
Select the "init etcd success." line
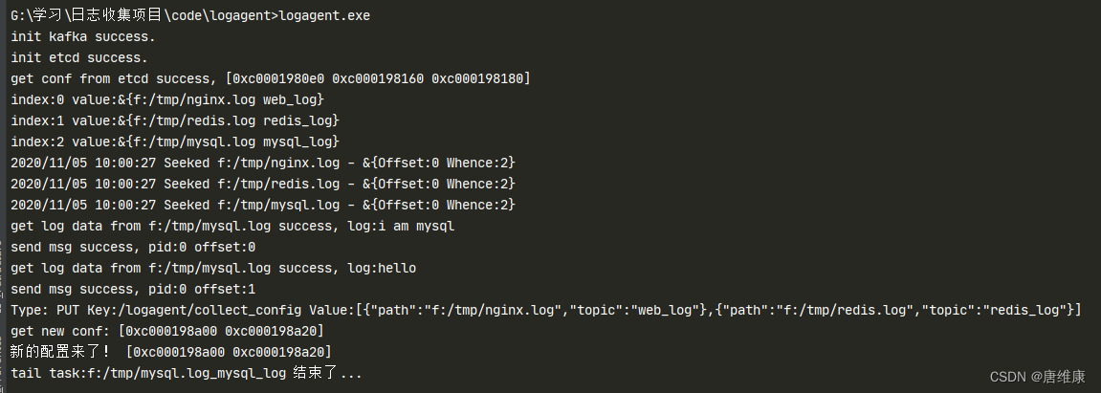(x=79, y=58)
